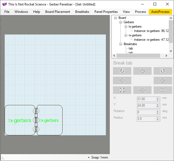Viewport: 174px width, 161px height.
Task: Collapse the Board tree node
Action: pyautogui.click(x=116, y=18)
